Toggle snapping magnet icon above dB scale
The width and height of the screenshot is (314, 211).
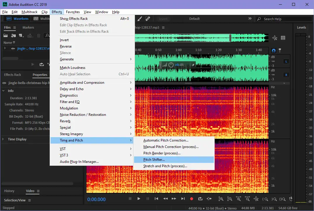coord(274,50)
